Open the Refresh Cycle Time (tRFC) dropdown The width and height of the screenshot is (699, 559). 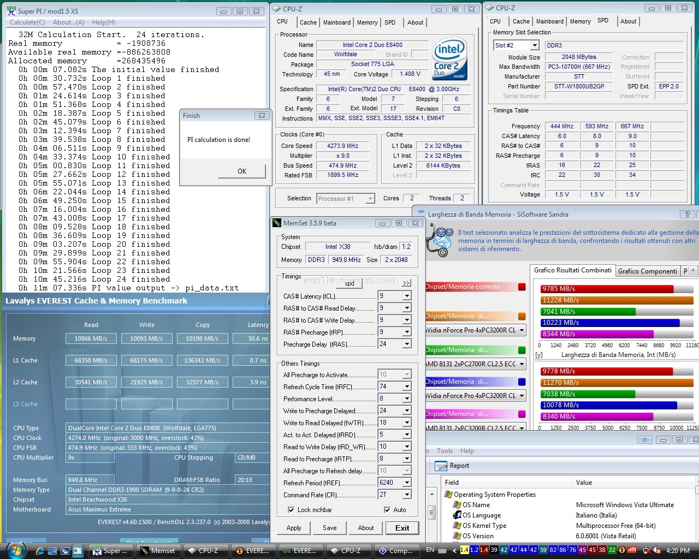tap(407, 386)
